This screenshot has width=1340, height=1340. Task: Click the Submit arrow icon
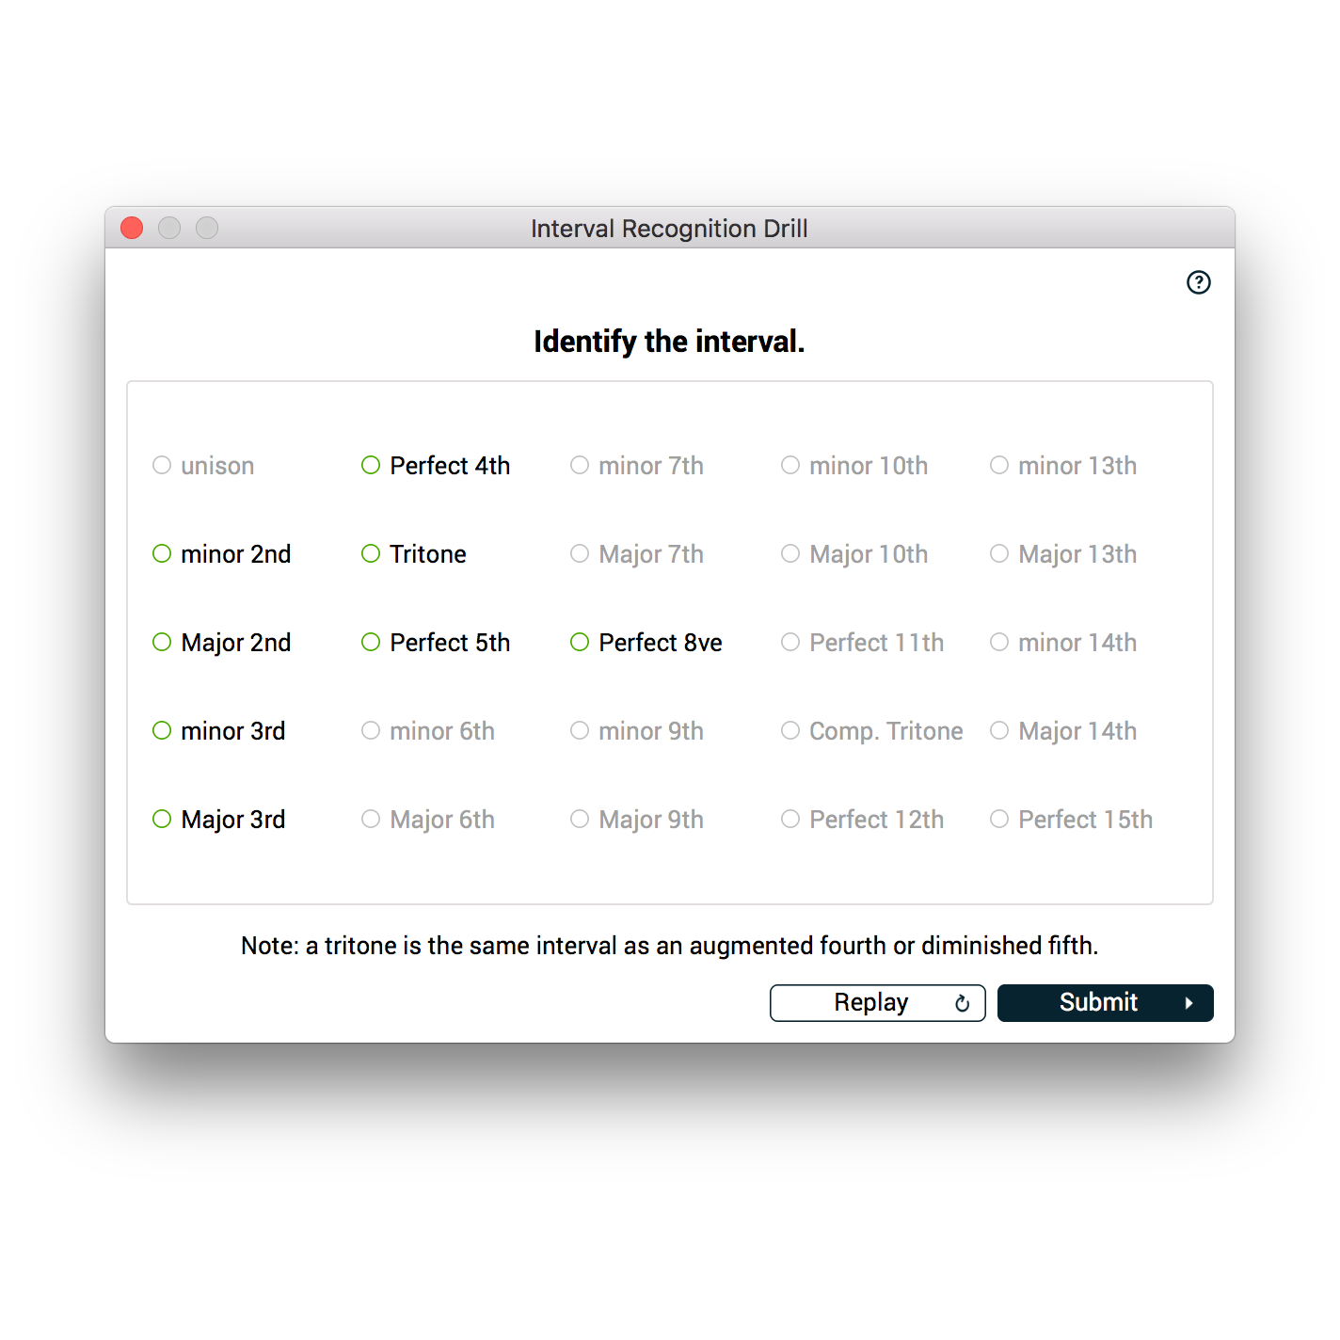click(x=1188, y=1004)
